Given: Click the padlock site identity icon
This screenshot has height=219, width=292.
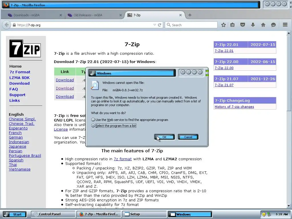Looking at the screenshot, I should click(x=14, y=25).
